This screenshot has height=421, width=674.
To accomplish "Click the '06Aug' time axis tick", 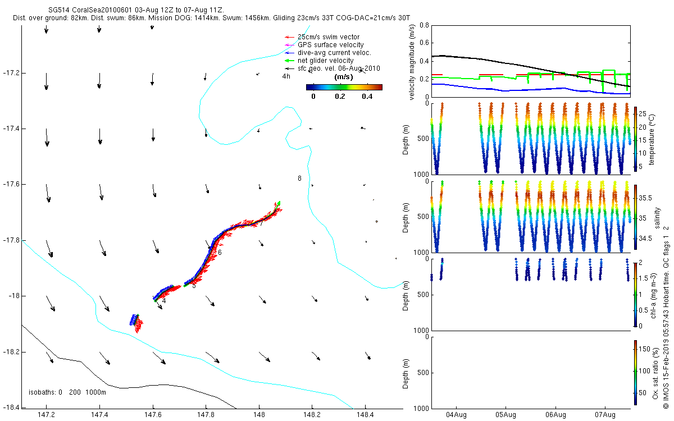I will (555, 415).
